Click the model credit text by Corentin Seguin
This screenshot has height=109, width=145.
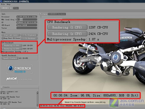coord(85,102)
